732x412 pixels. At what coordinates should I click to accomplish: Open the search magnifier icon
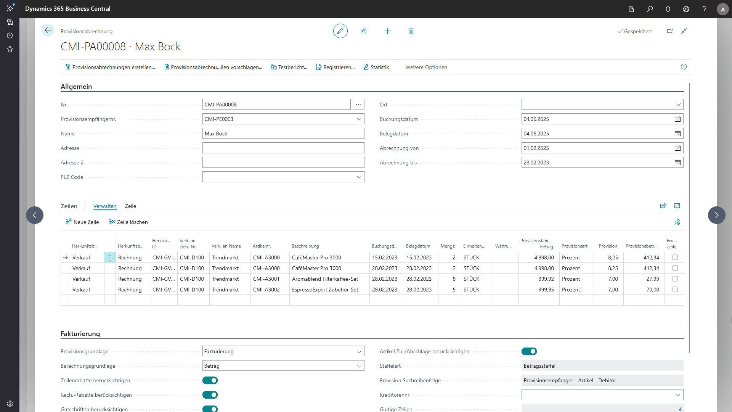(x=650, y=9)
